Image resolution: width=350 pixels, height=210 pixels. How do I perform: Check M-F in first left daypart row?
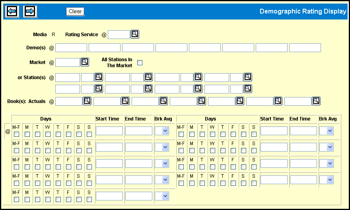17,134
